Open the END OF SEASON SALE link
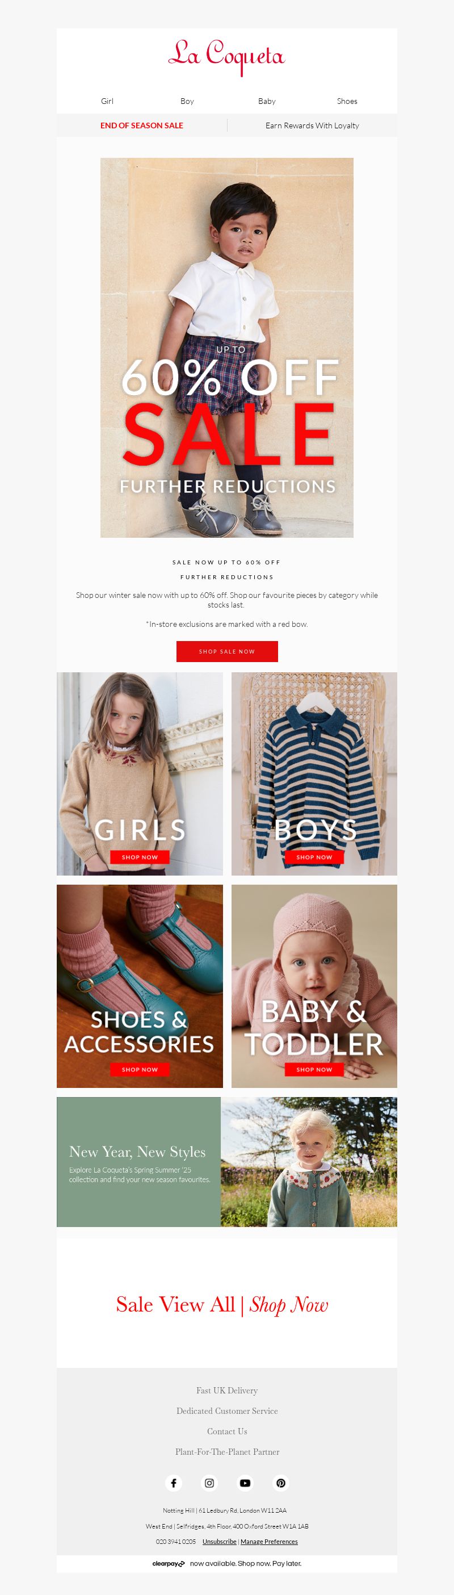The height and width of the screenshot is (1595, 454). tap(142, 125)
